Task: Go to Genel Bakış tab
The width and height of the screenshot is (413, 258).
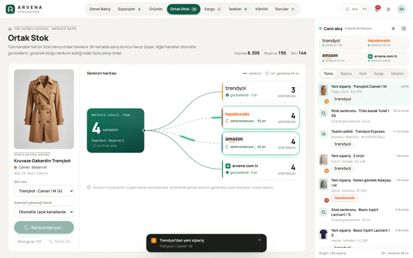Action: 100,9
